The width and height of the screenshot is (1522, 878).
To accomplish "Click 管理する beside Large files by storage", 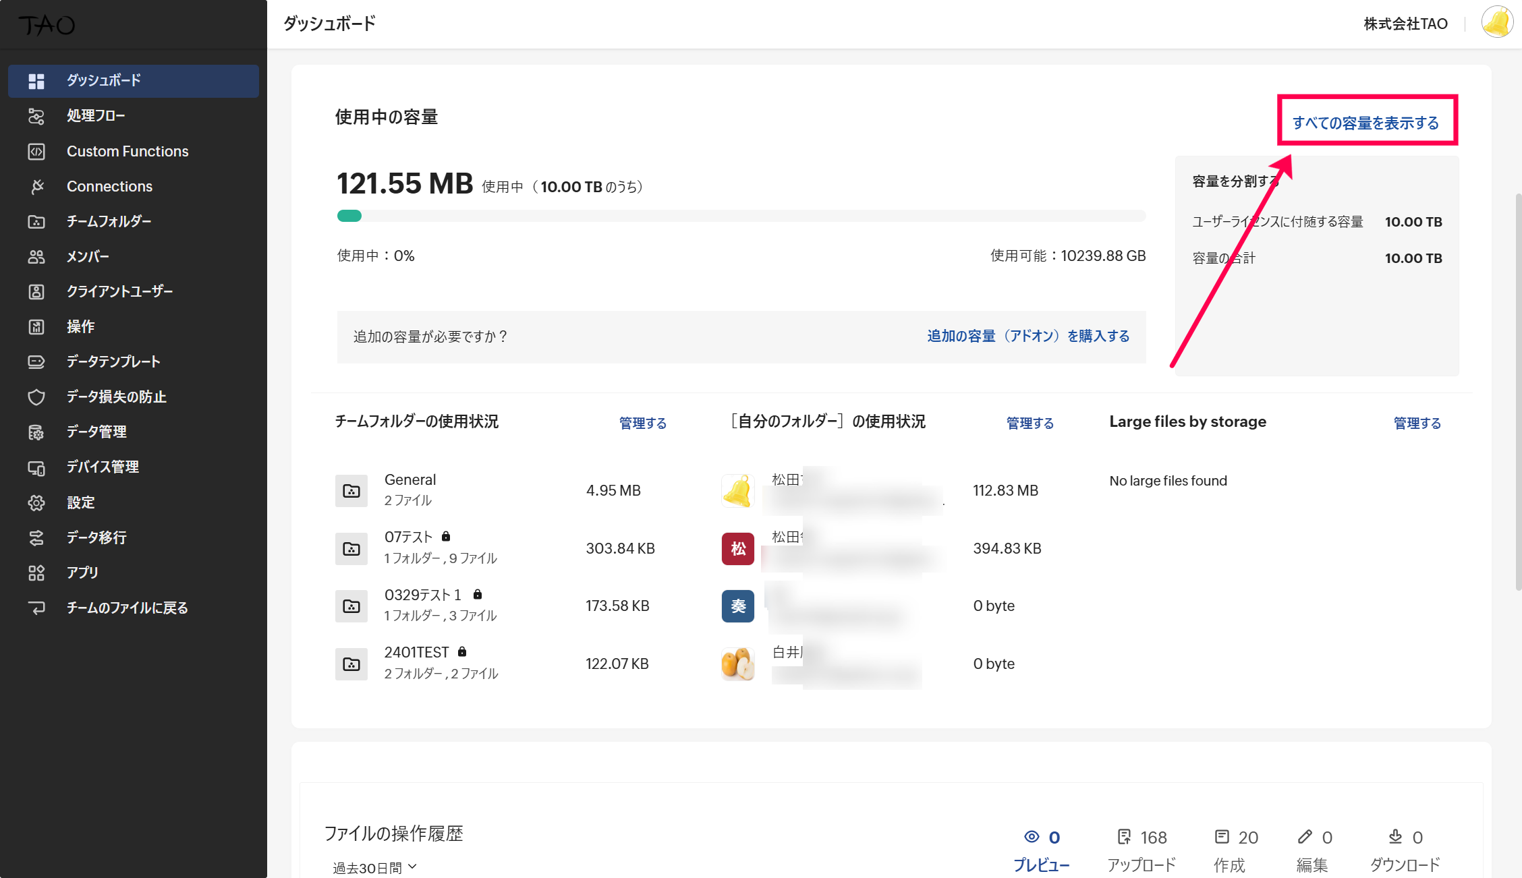I will pyautogui.click(x=1417, y=423).
